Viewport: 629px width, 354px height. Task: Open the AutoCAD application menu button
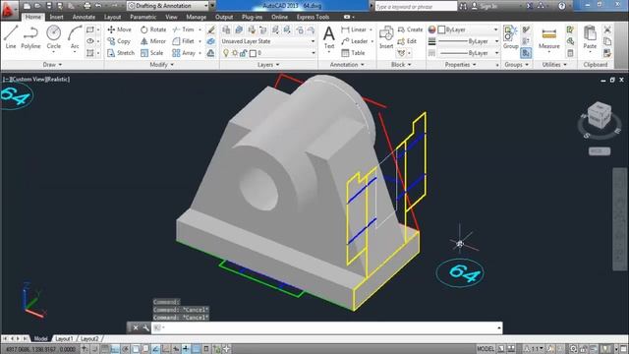(x=9, y=10)
